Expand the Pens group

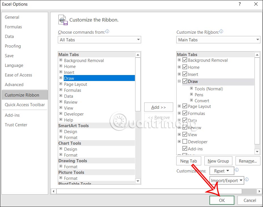pos(191,94)
